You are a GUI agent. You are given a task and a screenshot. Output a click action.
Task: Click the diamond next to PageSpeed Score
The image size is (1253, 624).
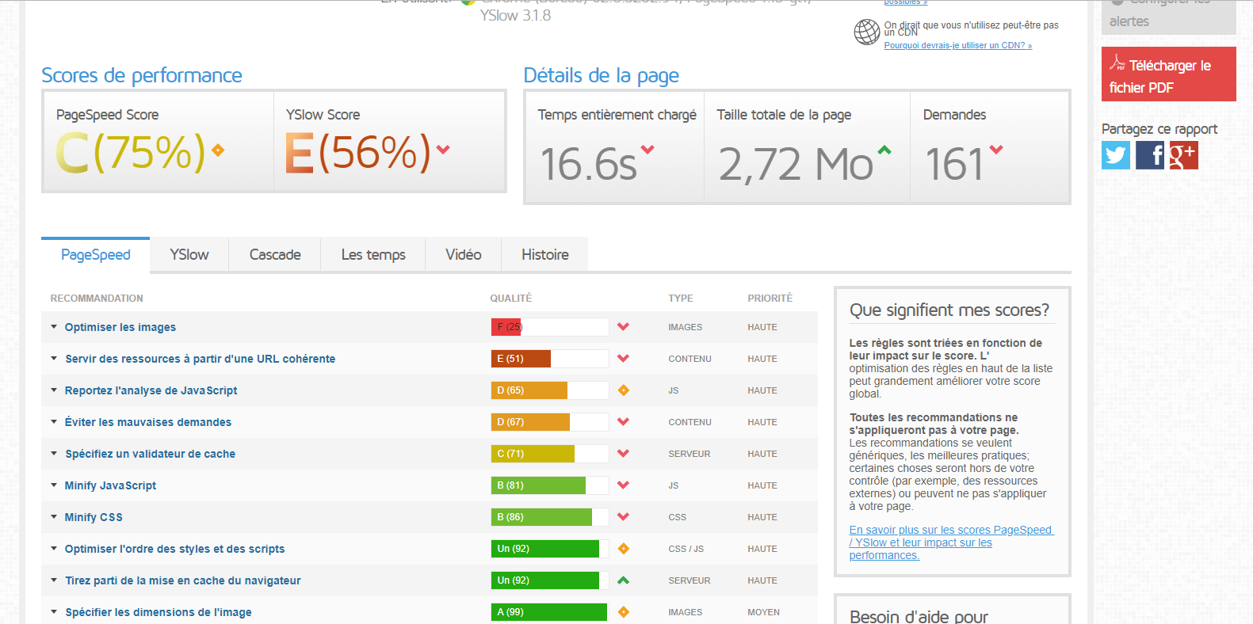click(218, 150)
